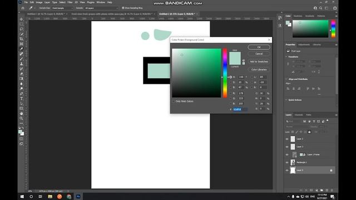Select the Move tool
Viewport: 356px width, 200px height.
pyautogui.click(x=21, y=19)
